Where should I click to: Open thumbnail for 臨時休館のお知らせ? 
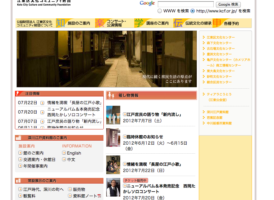(x=113, y=137)
